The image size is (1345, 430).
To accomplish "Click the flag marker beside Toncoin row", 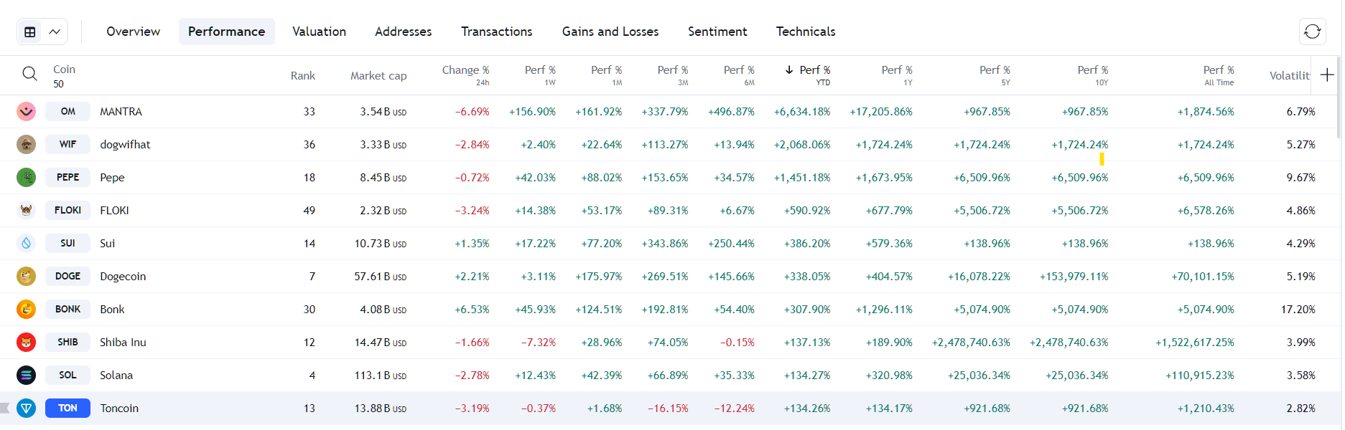I will point(5,408).
